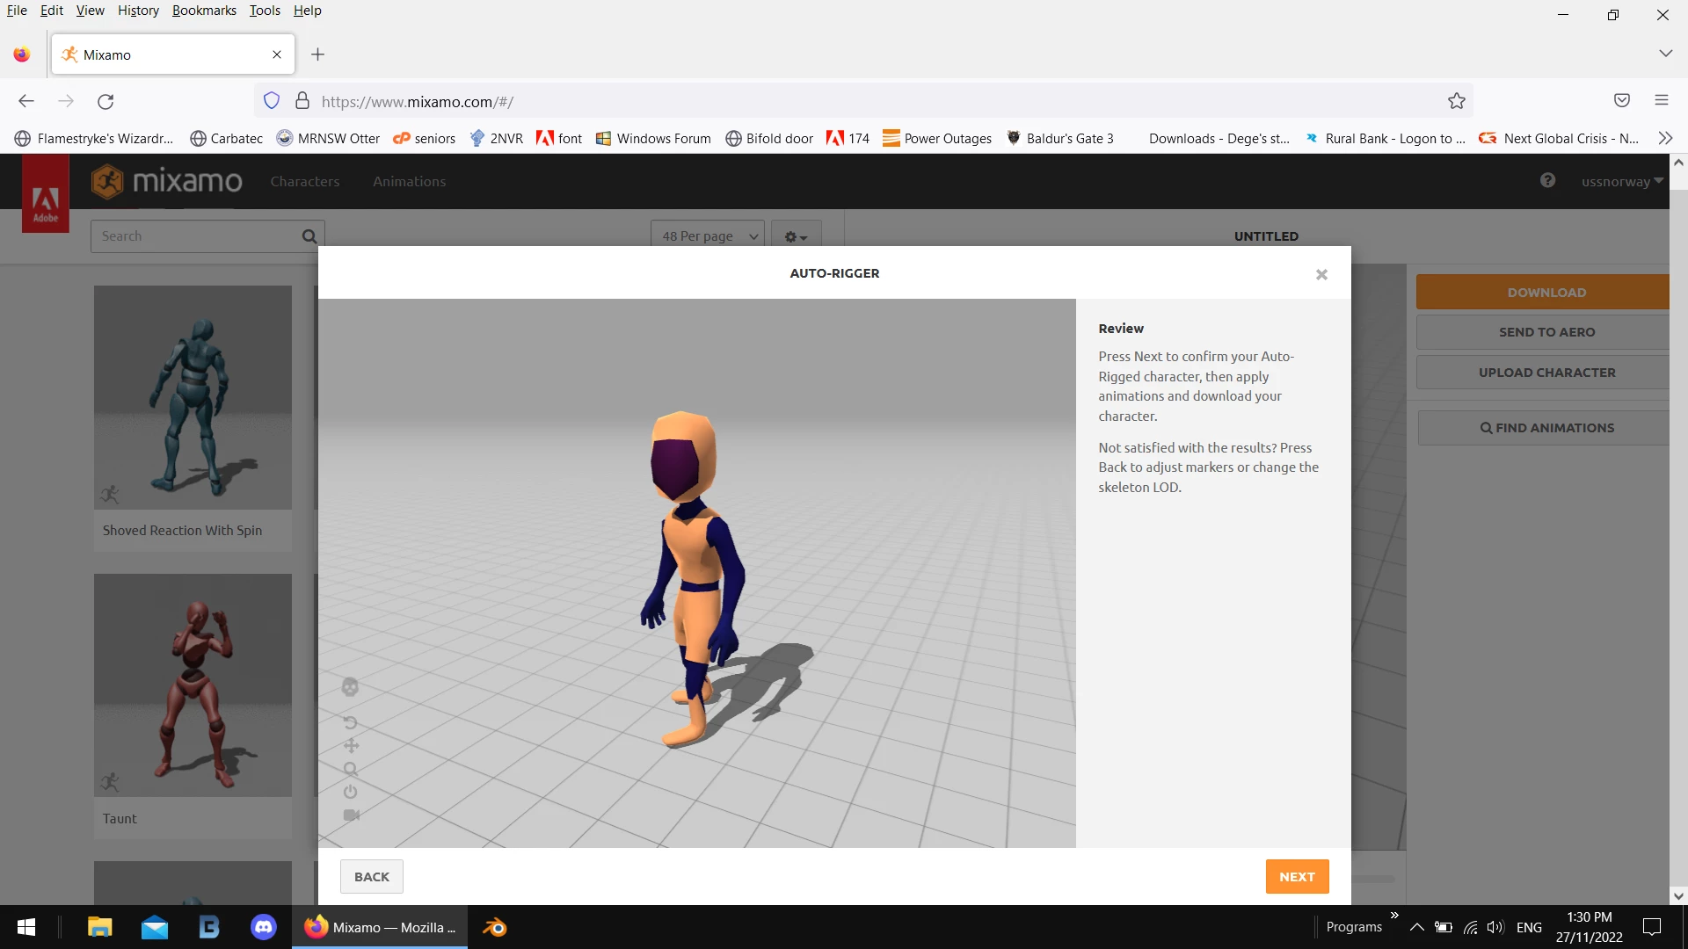Click the rotate view icon in viewport
This screenshot has width=1688, height=949.
click(350, 722)
